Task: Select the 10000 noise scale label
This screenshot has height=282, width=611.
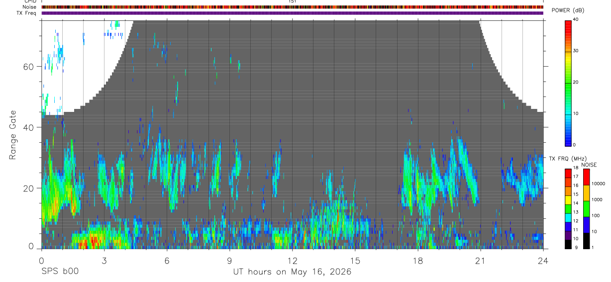Action: 599,184
